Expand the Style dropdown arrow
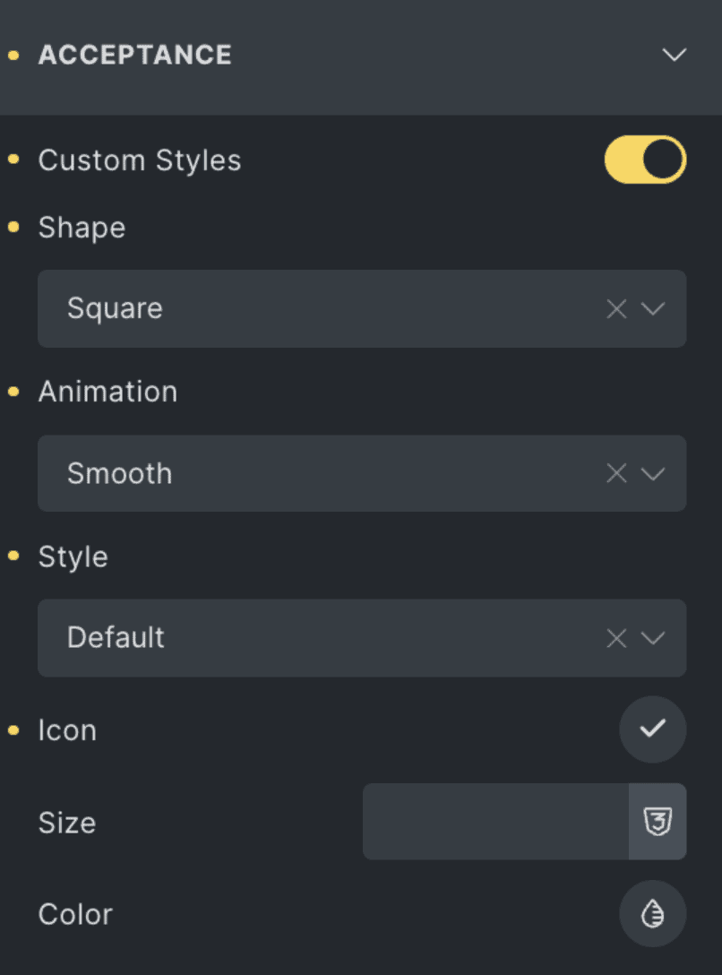722x975 pixels. point(654,638)
